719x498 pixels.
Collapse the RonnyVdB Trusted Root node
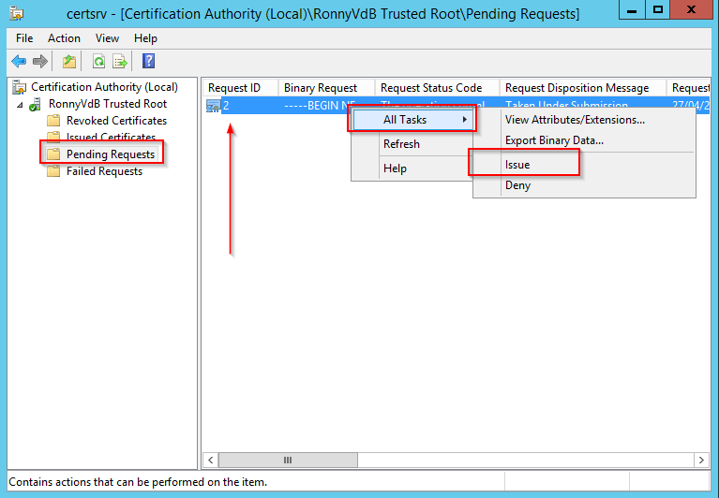pyautogui.click(x=21, y=104)
